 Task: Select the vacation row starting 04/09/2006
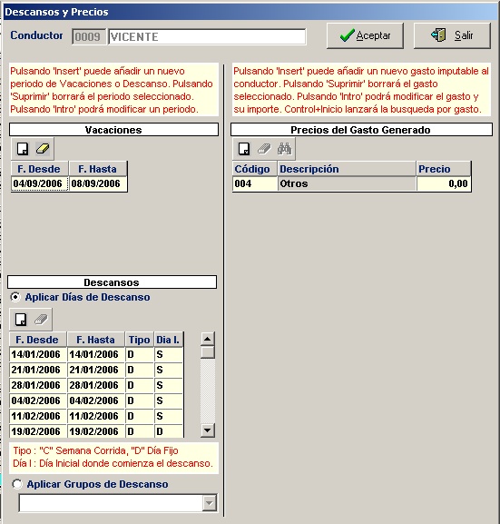click(69, 183)
